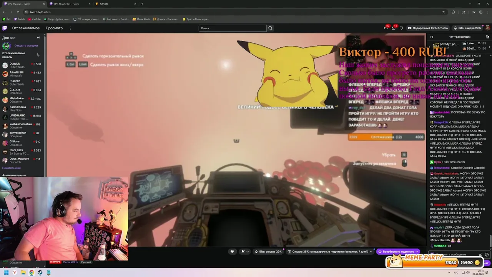The width and height of the screenshot is (492, 277).
Task: Expand more followed channels via Показать еще
Action: 12,168
